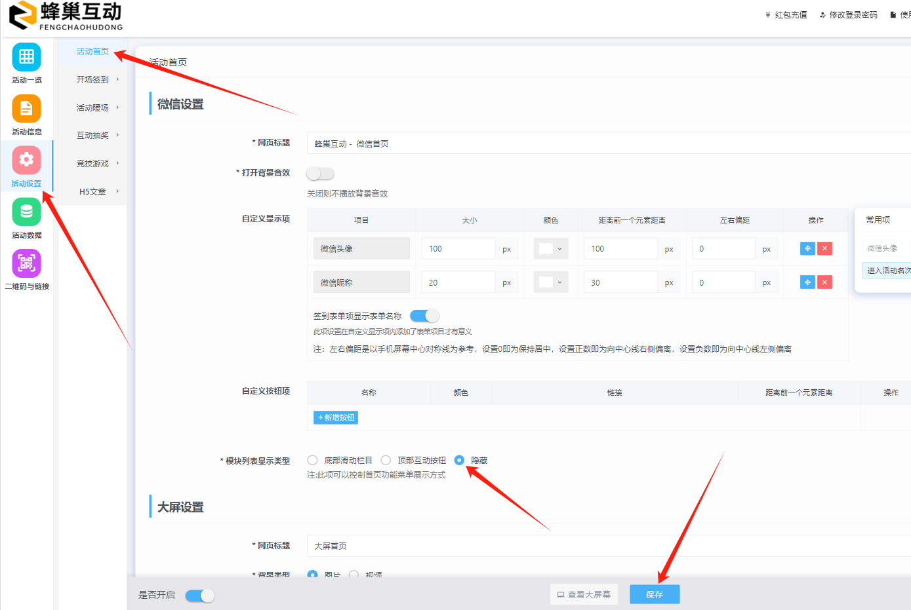This screenshot has width=911, height=610.
Task: Expand the 开场签到 submenu
Action: 92,79
